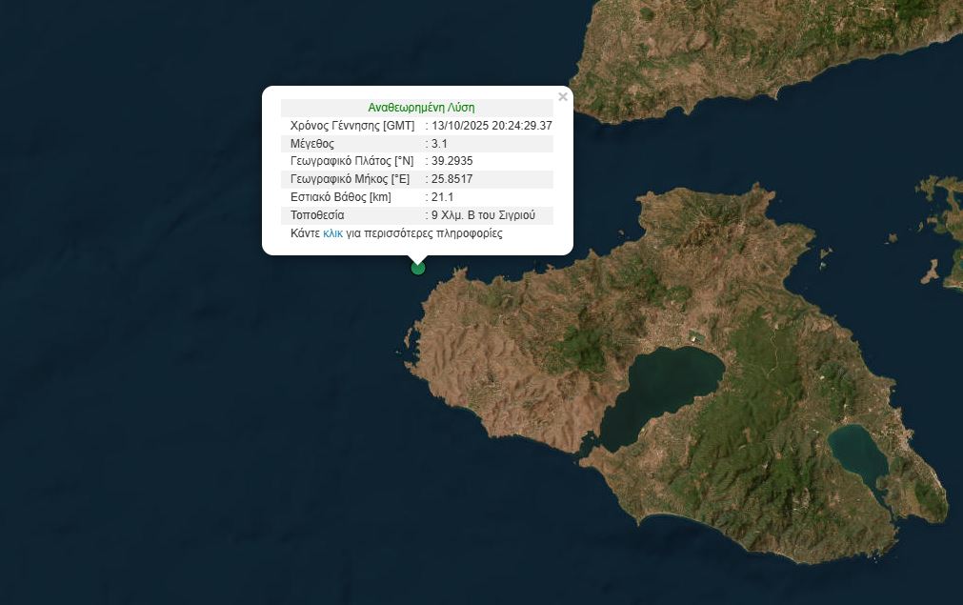
Task: Click the 'Γεωγραφικό Μήκος [°E]' label
Action: (350, 179)
